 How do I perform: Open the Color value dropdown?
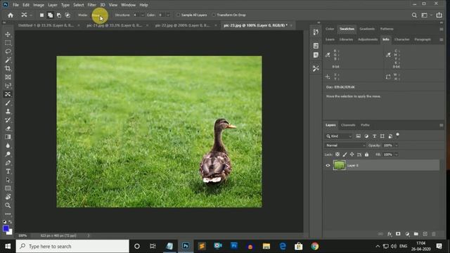168,15
